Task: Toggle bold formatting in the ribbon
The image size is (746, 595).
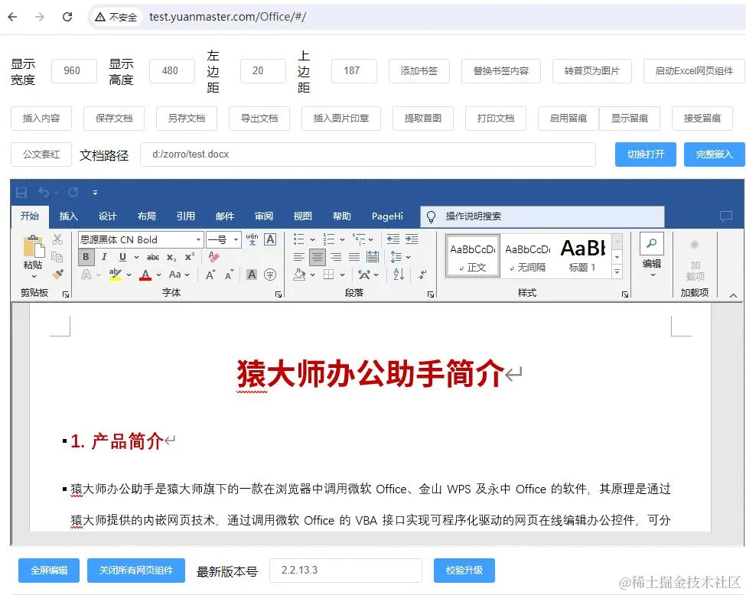Action: pos(86,256)
